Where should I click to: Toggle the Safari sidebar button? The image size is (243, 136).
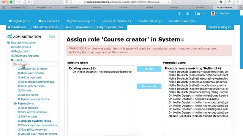click(x=30, y=2)
